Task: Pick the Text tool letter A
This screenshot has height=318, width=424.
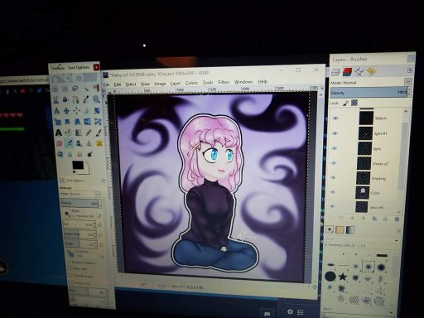Action: [59, 132]
